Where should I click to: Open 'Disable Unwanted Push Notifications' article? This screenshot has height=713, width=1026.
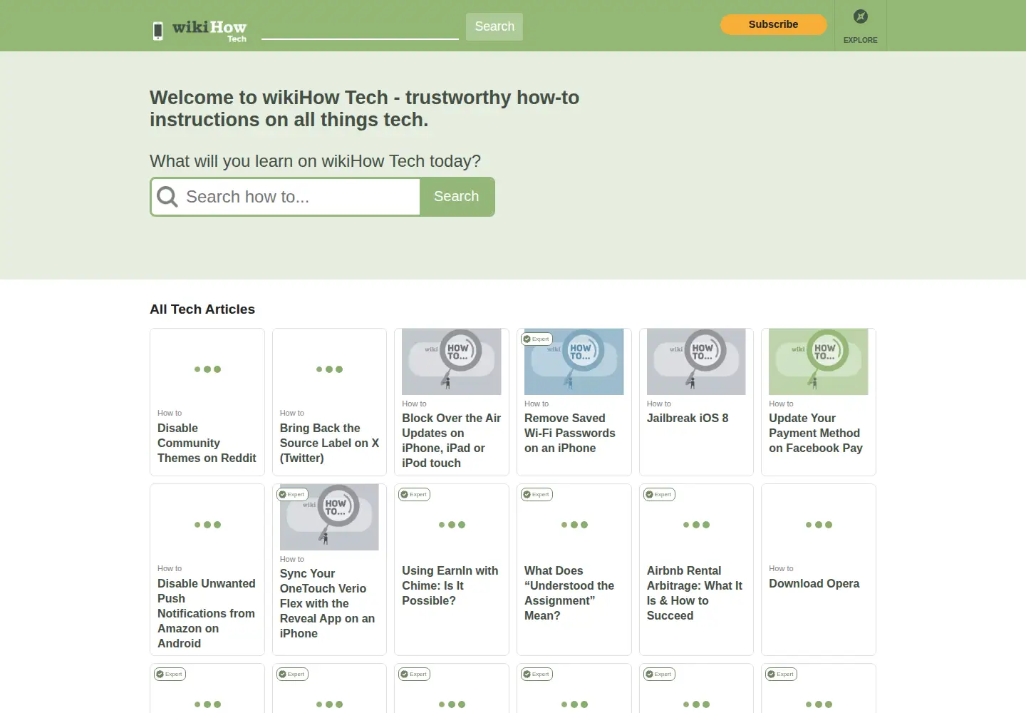(207, 613)
